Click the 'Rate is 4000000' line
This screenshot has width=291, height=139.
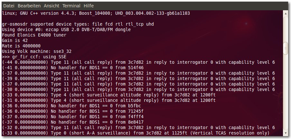click(21, 46)
